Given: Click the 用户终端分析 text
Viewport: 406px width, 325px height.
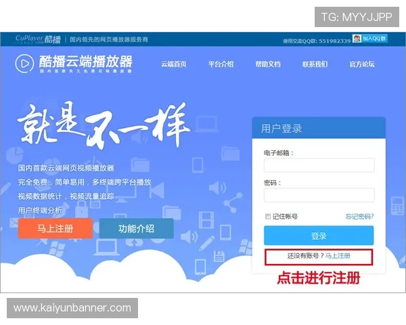Looking at the screenshot, I should tap(40, 210).
